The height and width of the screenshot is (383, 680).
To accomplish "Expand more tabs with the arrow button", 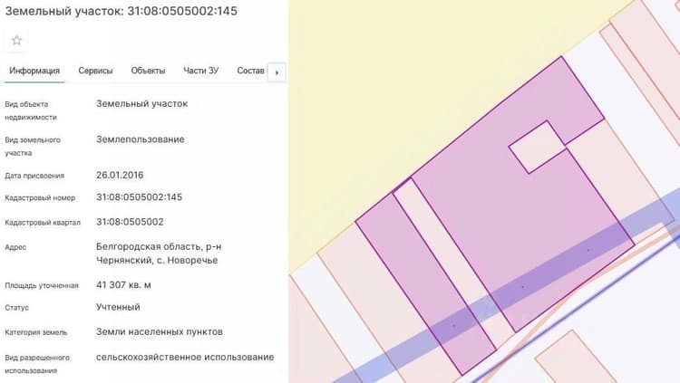I will pos(277,72).
